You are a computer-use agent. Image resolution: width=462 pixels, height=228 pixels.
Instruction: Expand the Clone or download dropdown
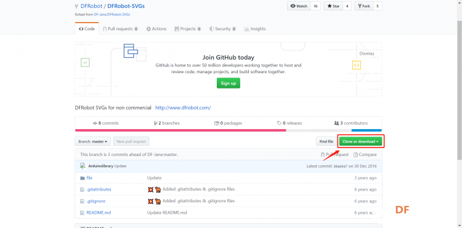(360, 141)
